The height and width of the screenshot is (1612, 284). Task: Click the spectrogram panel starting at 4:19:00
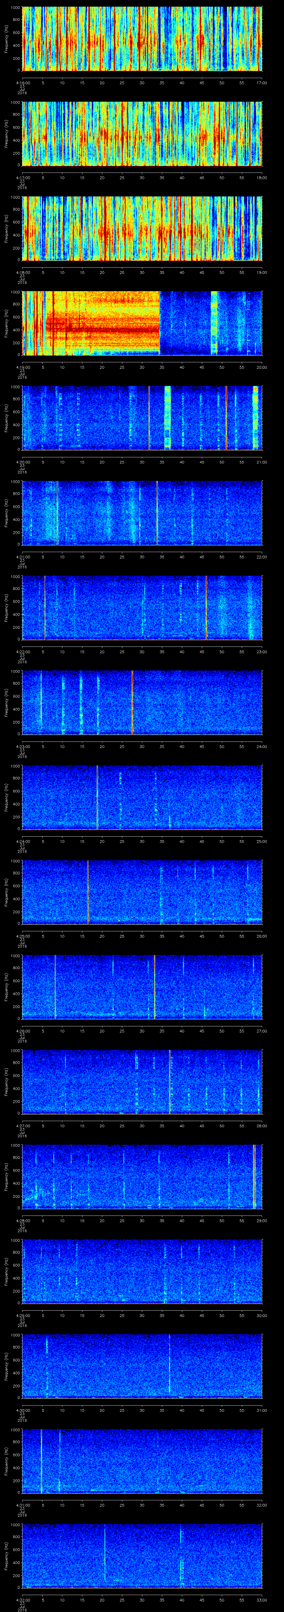click(142, 323)
